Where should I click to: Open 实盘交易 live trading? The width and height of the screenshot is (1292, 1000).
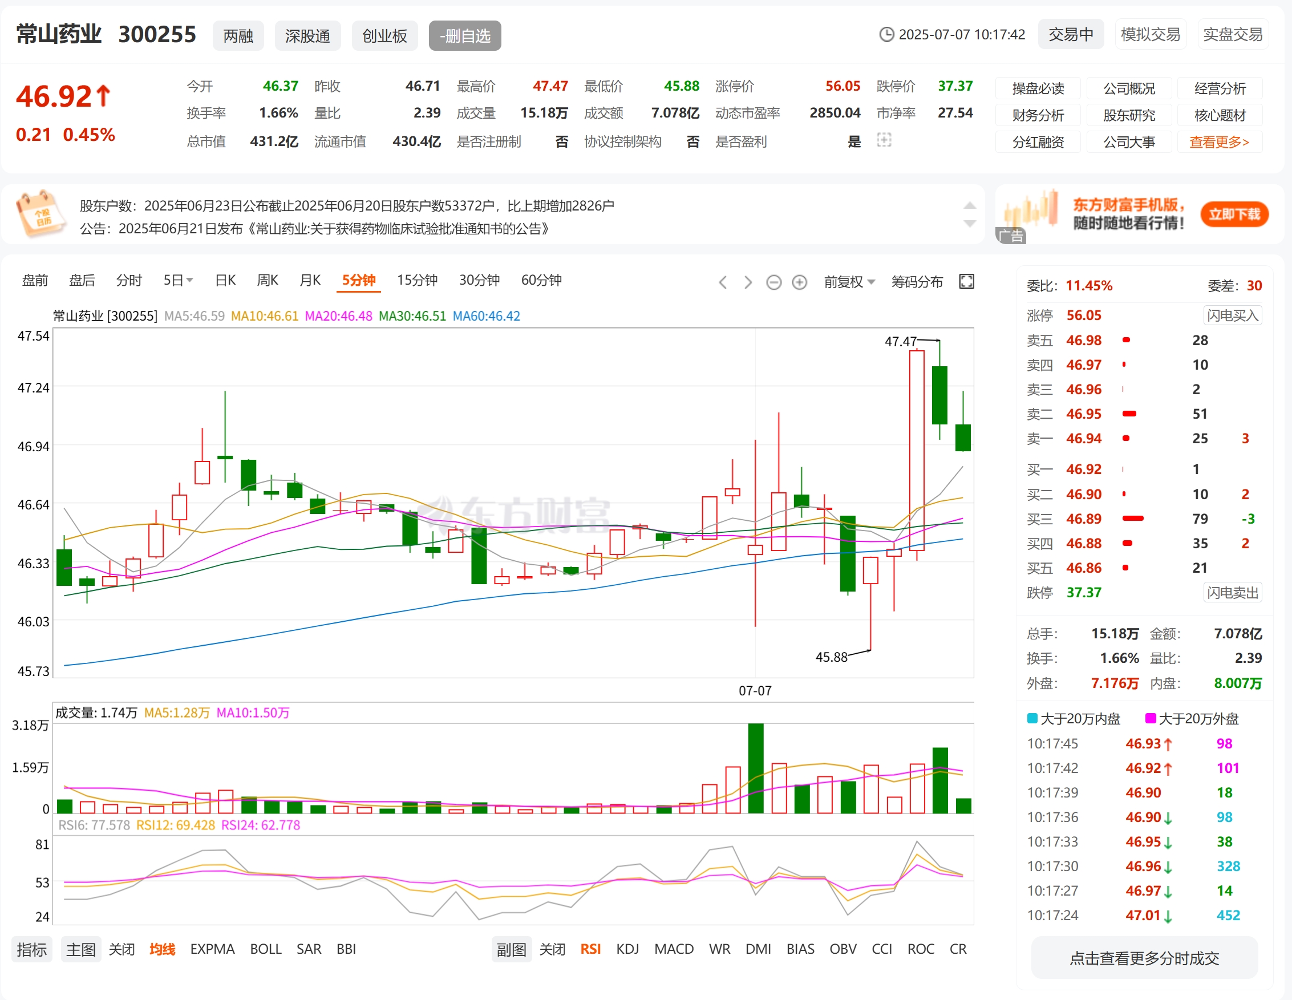pyautogui.click(x=1233, y=34)
